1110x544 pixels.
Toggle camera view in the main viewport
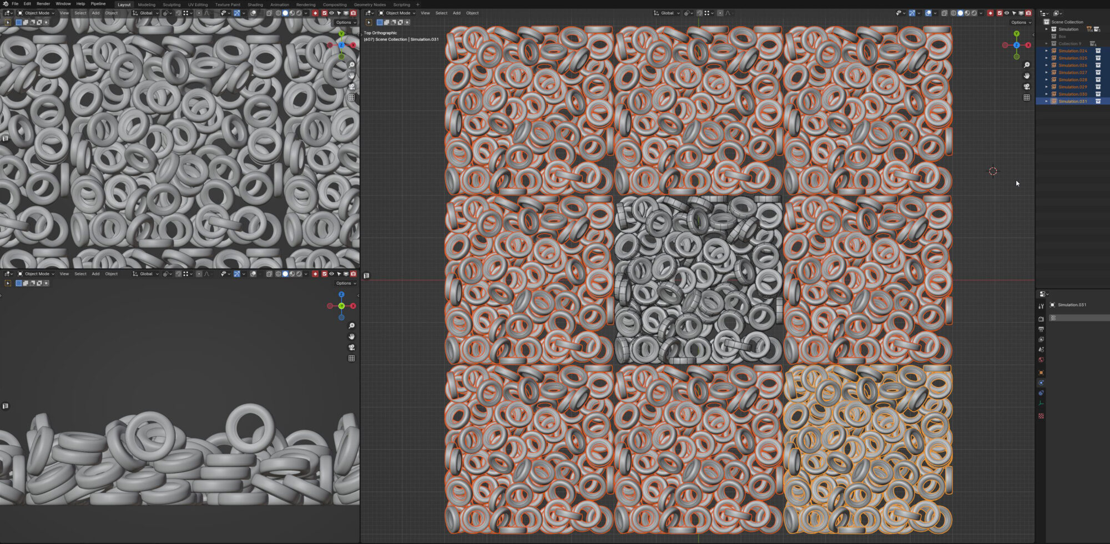pyautogui.click(x=1027, y=87)
